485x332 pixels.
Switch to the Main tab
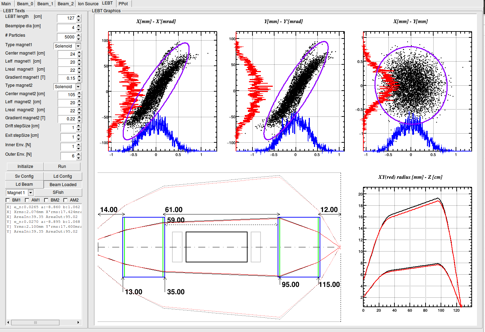pos(6,3)
